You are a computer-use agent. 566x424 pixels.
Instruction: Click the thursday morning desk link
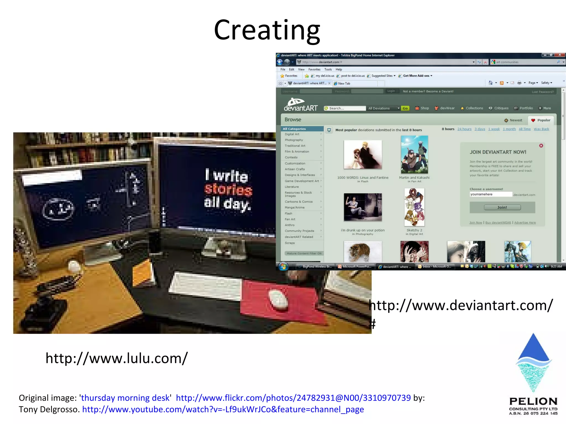(125, 398)
